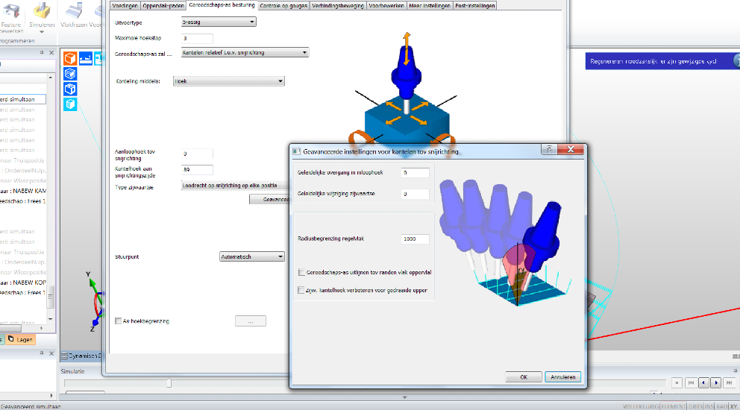The width and height of the screenshot is (740, 410).
Task: Close the lower-left panel below Lagen
Action: point(51,353)
